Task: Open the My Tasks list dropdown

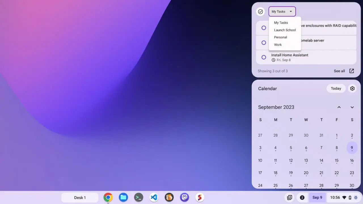Action: 282,11
